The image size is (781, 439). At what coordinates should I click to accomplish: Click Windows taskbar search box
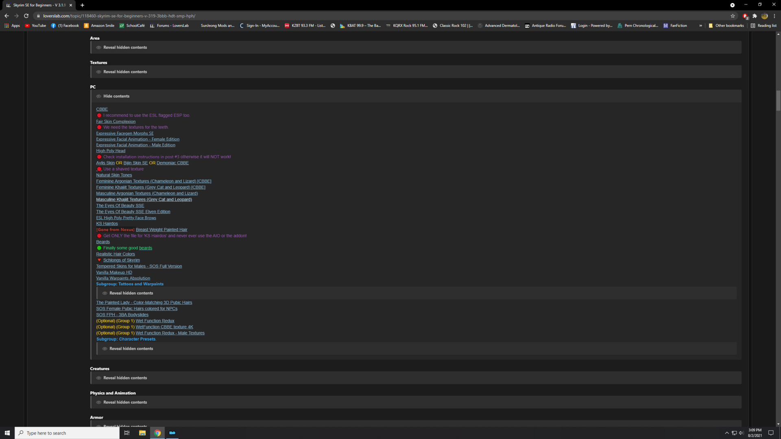pos(67,433)
